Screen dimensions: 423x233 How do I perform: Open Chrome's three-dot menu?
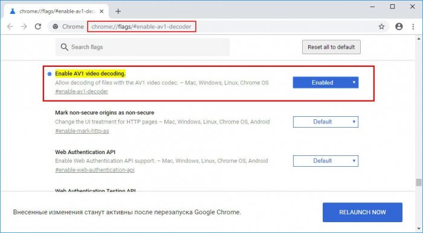[413, 26]
